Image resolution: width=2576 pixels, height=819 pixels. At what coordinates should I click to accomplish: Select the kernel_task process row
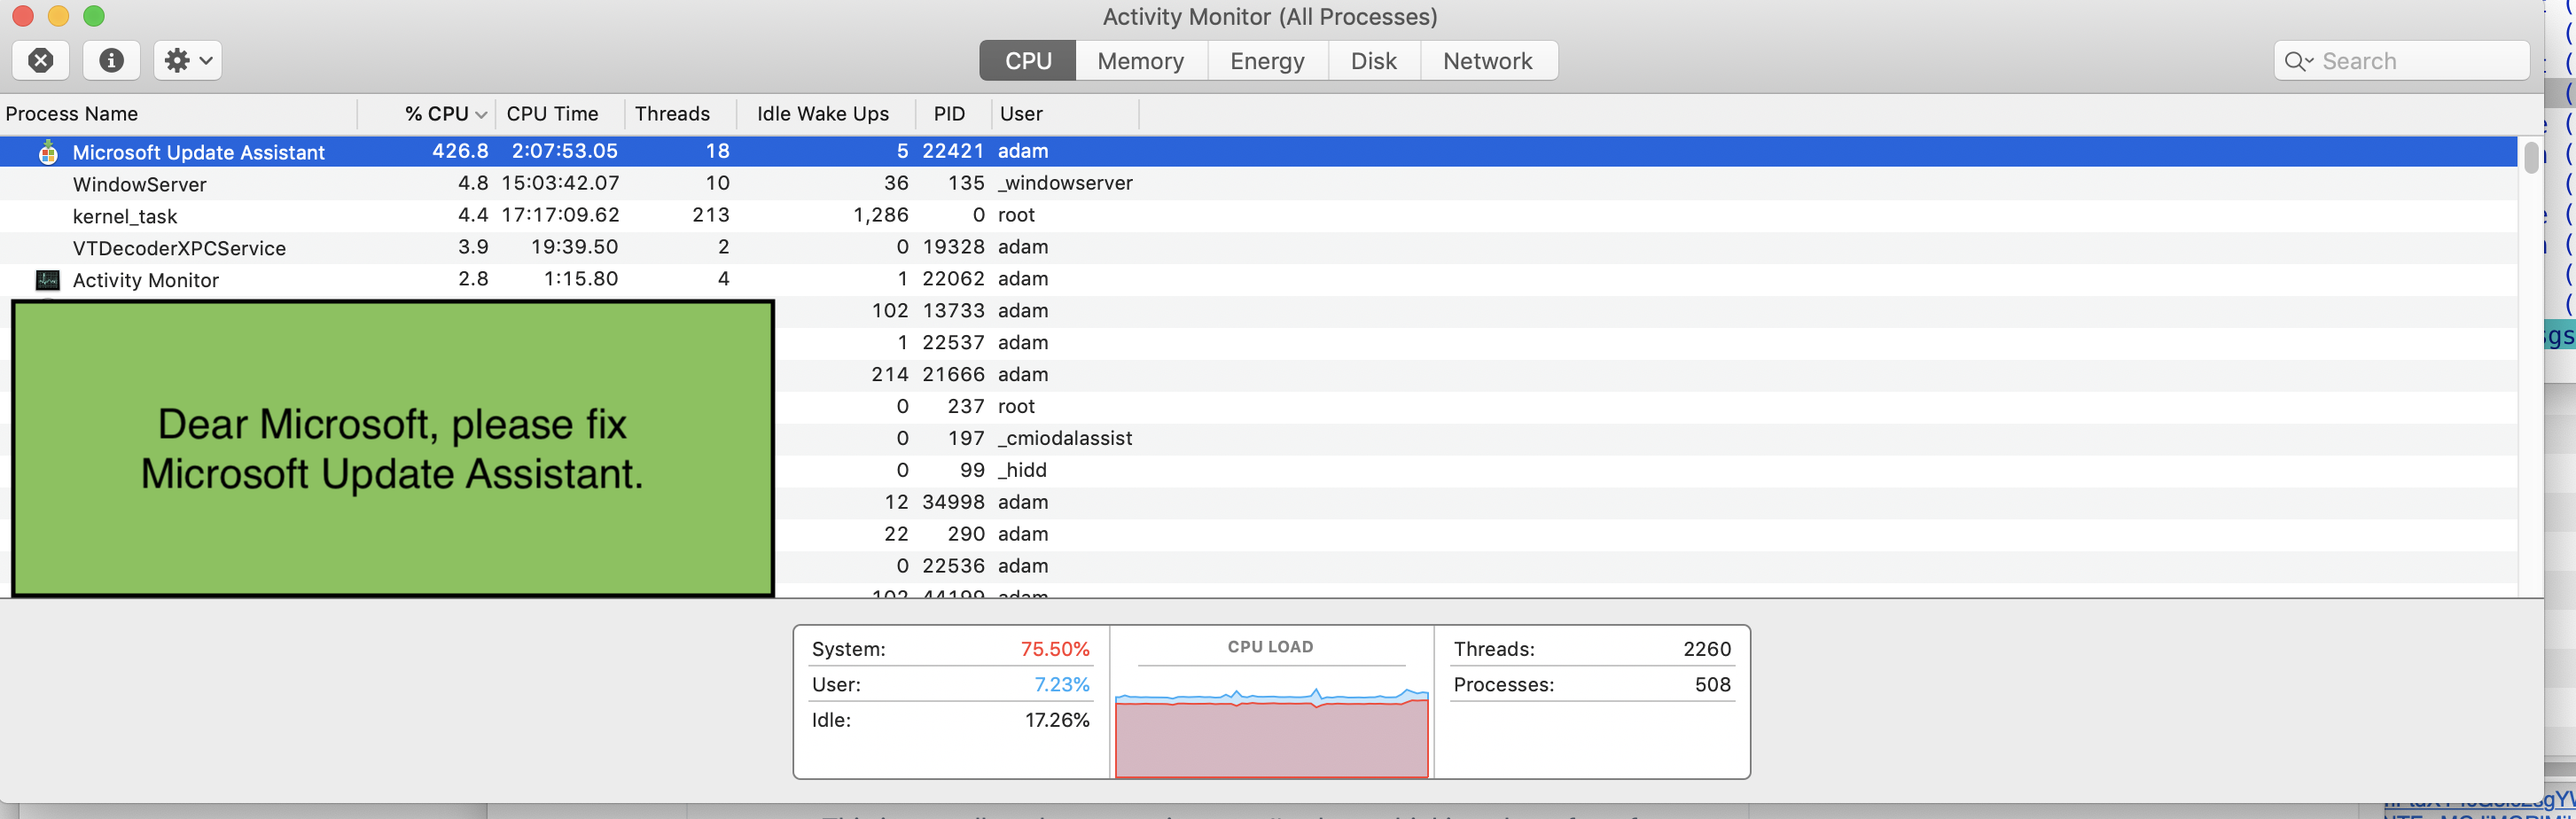1258,215
